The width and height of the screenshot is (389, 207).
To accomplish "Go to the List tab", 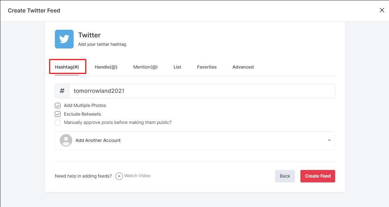I will click(177, 67).
